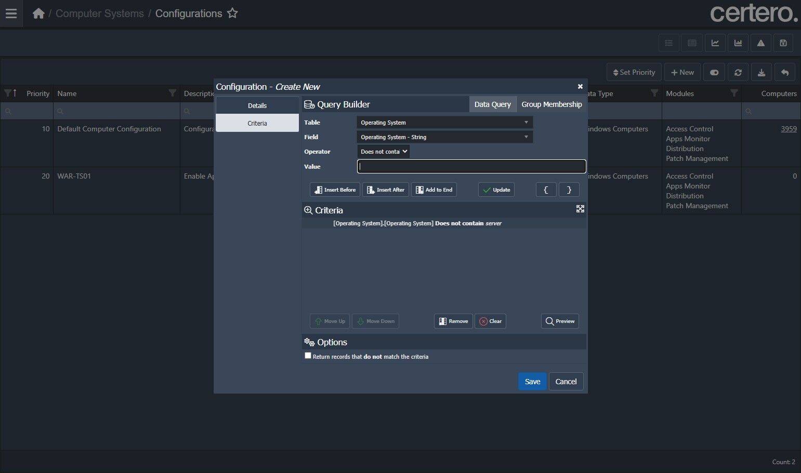Image resolution: width=801 pixels, height=473 pixels.
Task: Click the Preview button
Action: point(560,321)
